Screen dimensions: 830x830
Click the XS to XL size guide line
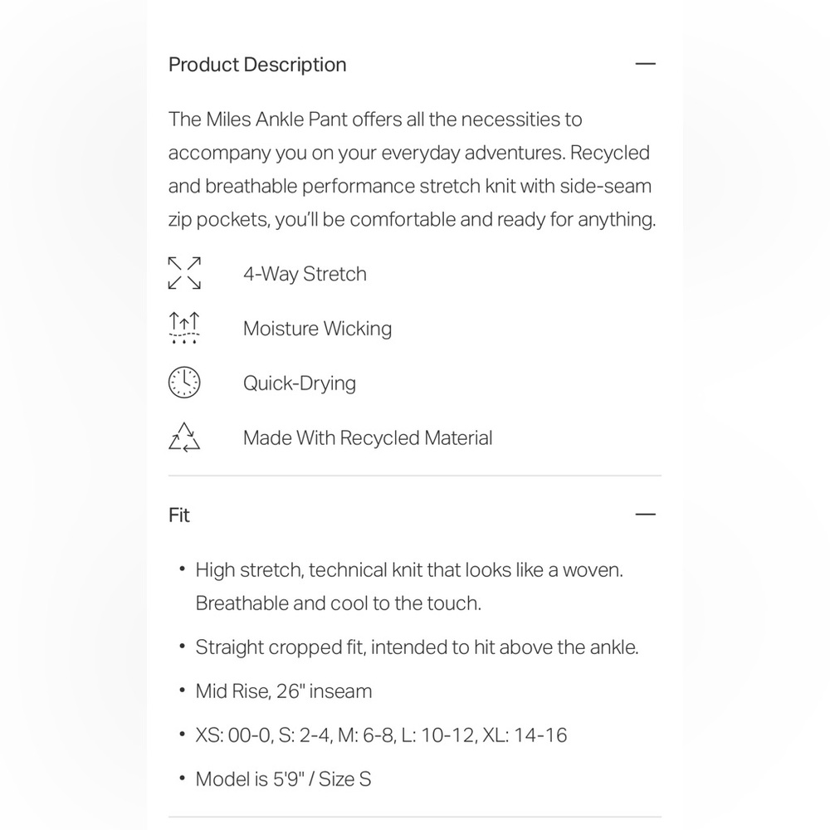click(x=381, y=735)
